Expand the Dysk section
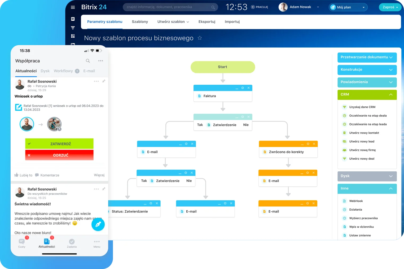The image size is (404, 269). click(367, 176)
